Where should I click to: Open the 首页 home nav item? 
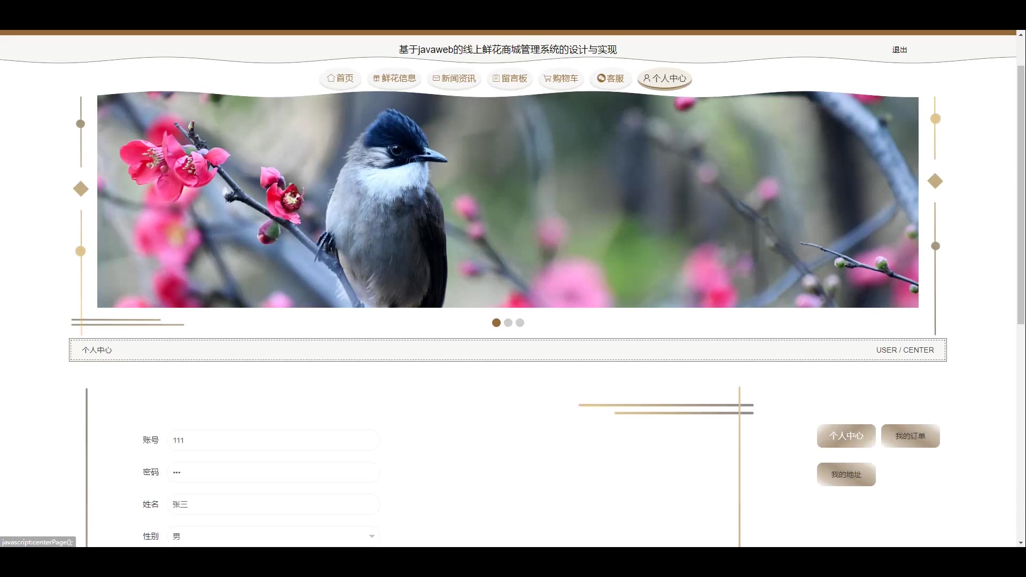click(340, 78)
